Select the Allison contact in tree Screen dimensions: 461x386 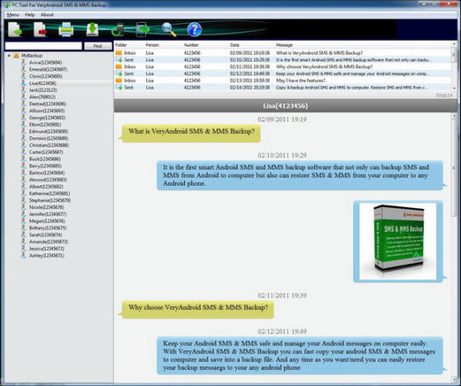point(47,111)
